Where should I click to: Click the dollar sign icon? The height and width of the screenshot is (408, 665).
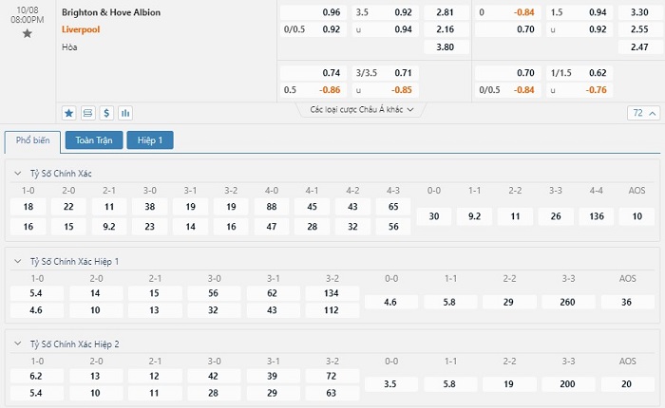(x=106, y=112)
